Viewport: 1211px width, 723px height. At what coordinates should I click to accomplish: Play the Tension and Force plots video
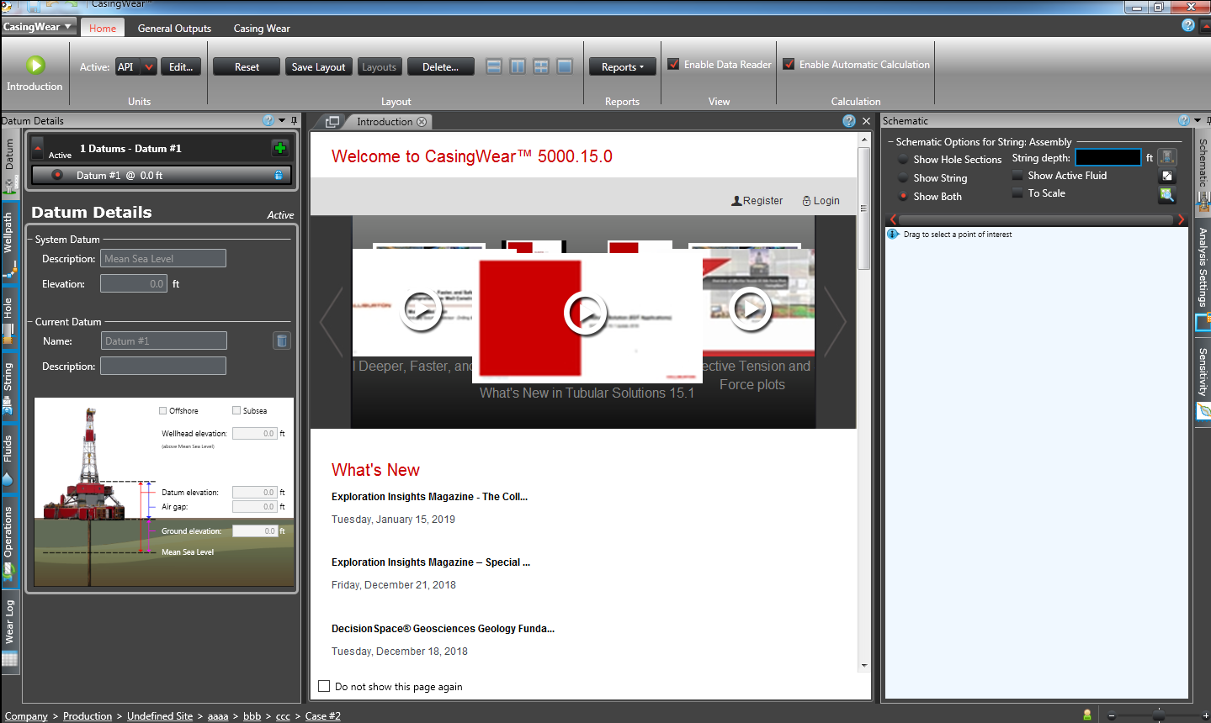[750, 309]
